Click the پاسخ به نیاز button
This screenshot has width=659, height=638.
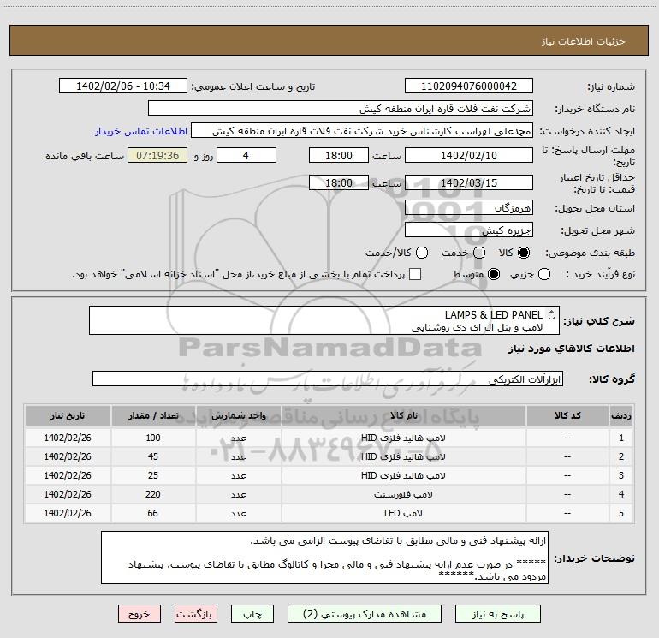pyautogui.click(x=497, y=614)
